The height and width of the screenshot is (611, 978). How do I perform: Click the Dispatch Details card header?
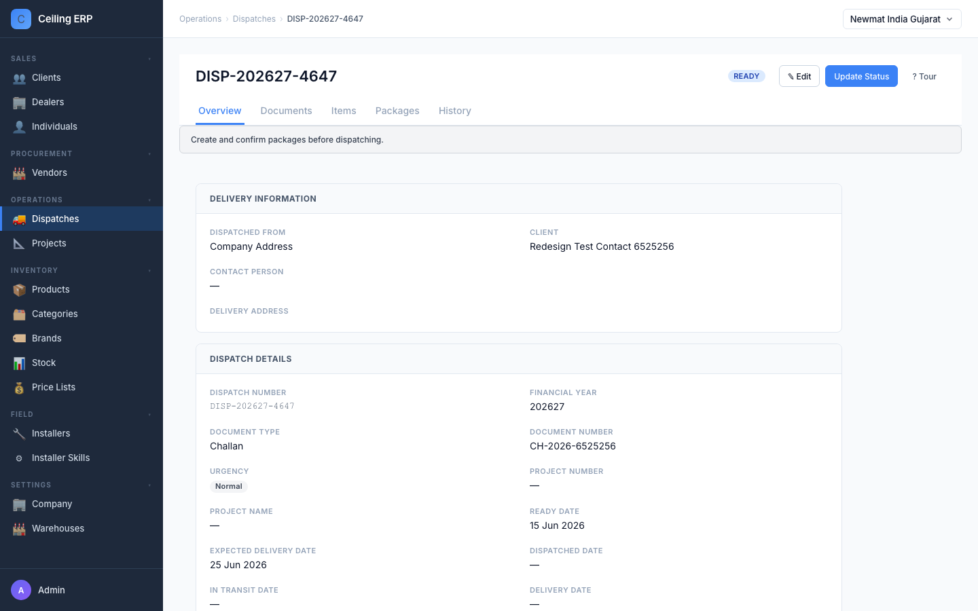click(519, 359)
